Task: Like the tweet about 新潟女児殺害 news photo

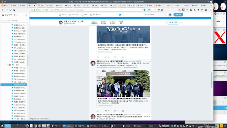Action: (x=115, y=111)
